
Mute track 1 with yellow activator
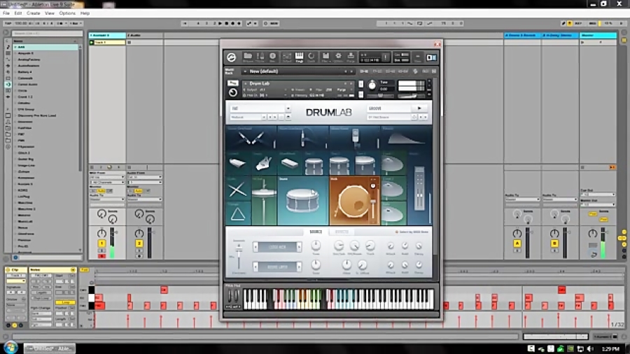(x=101, y=243)
